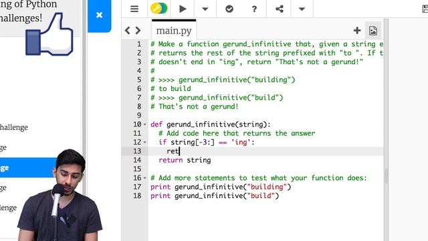Click the image file icon beside plus
Viewport: 428px width, 241px height.
pos(373,31)
